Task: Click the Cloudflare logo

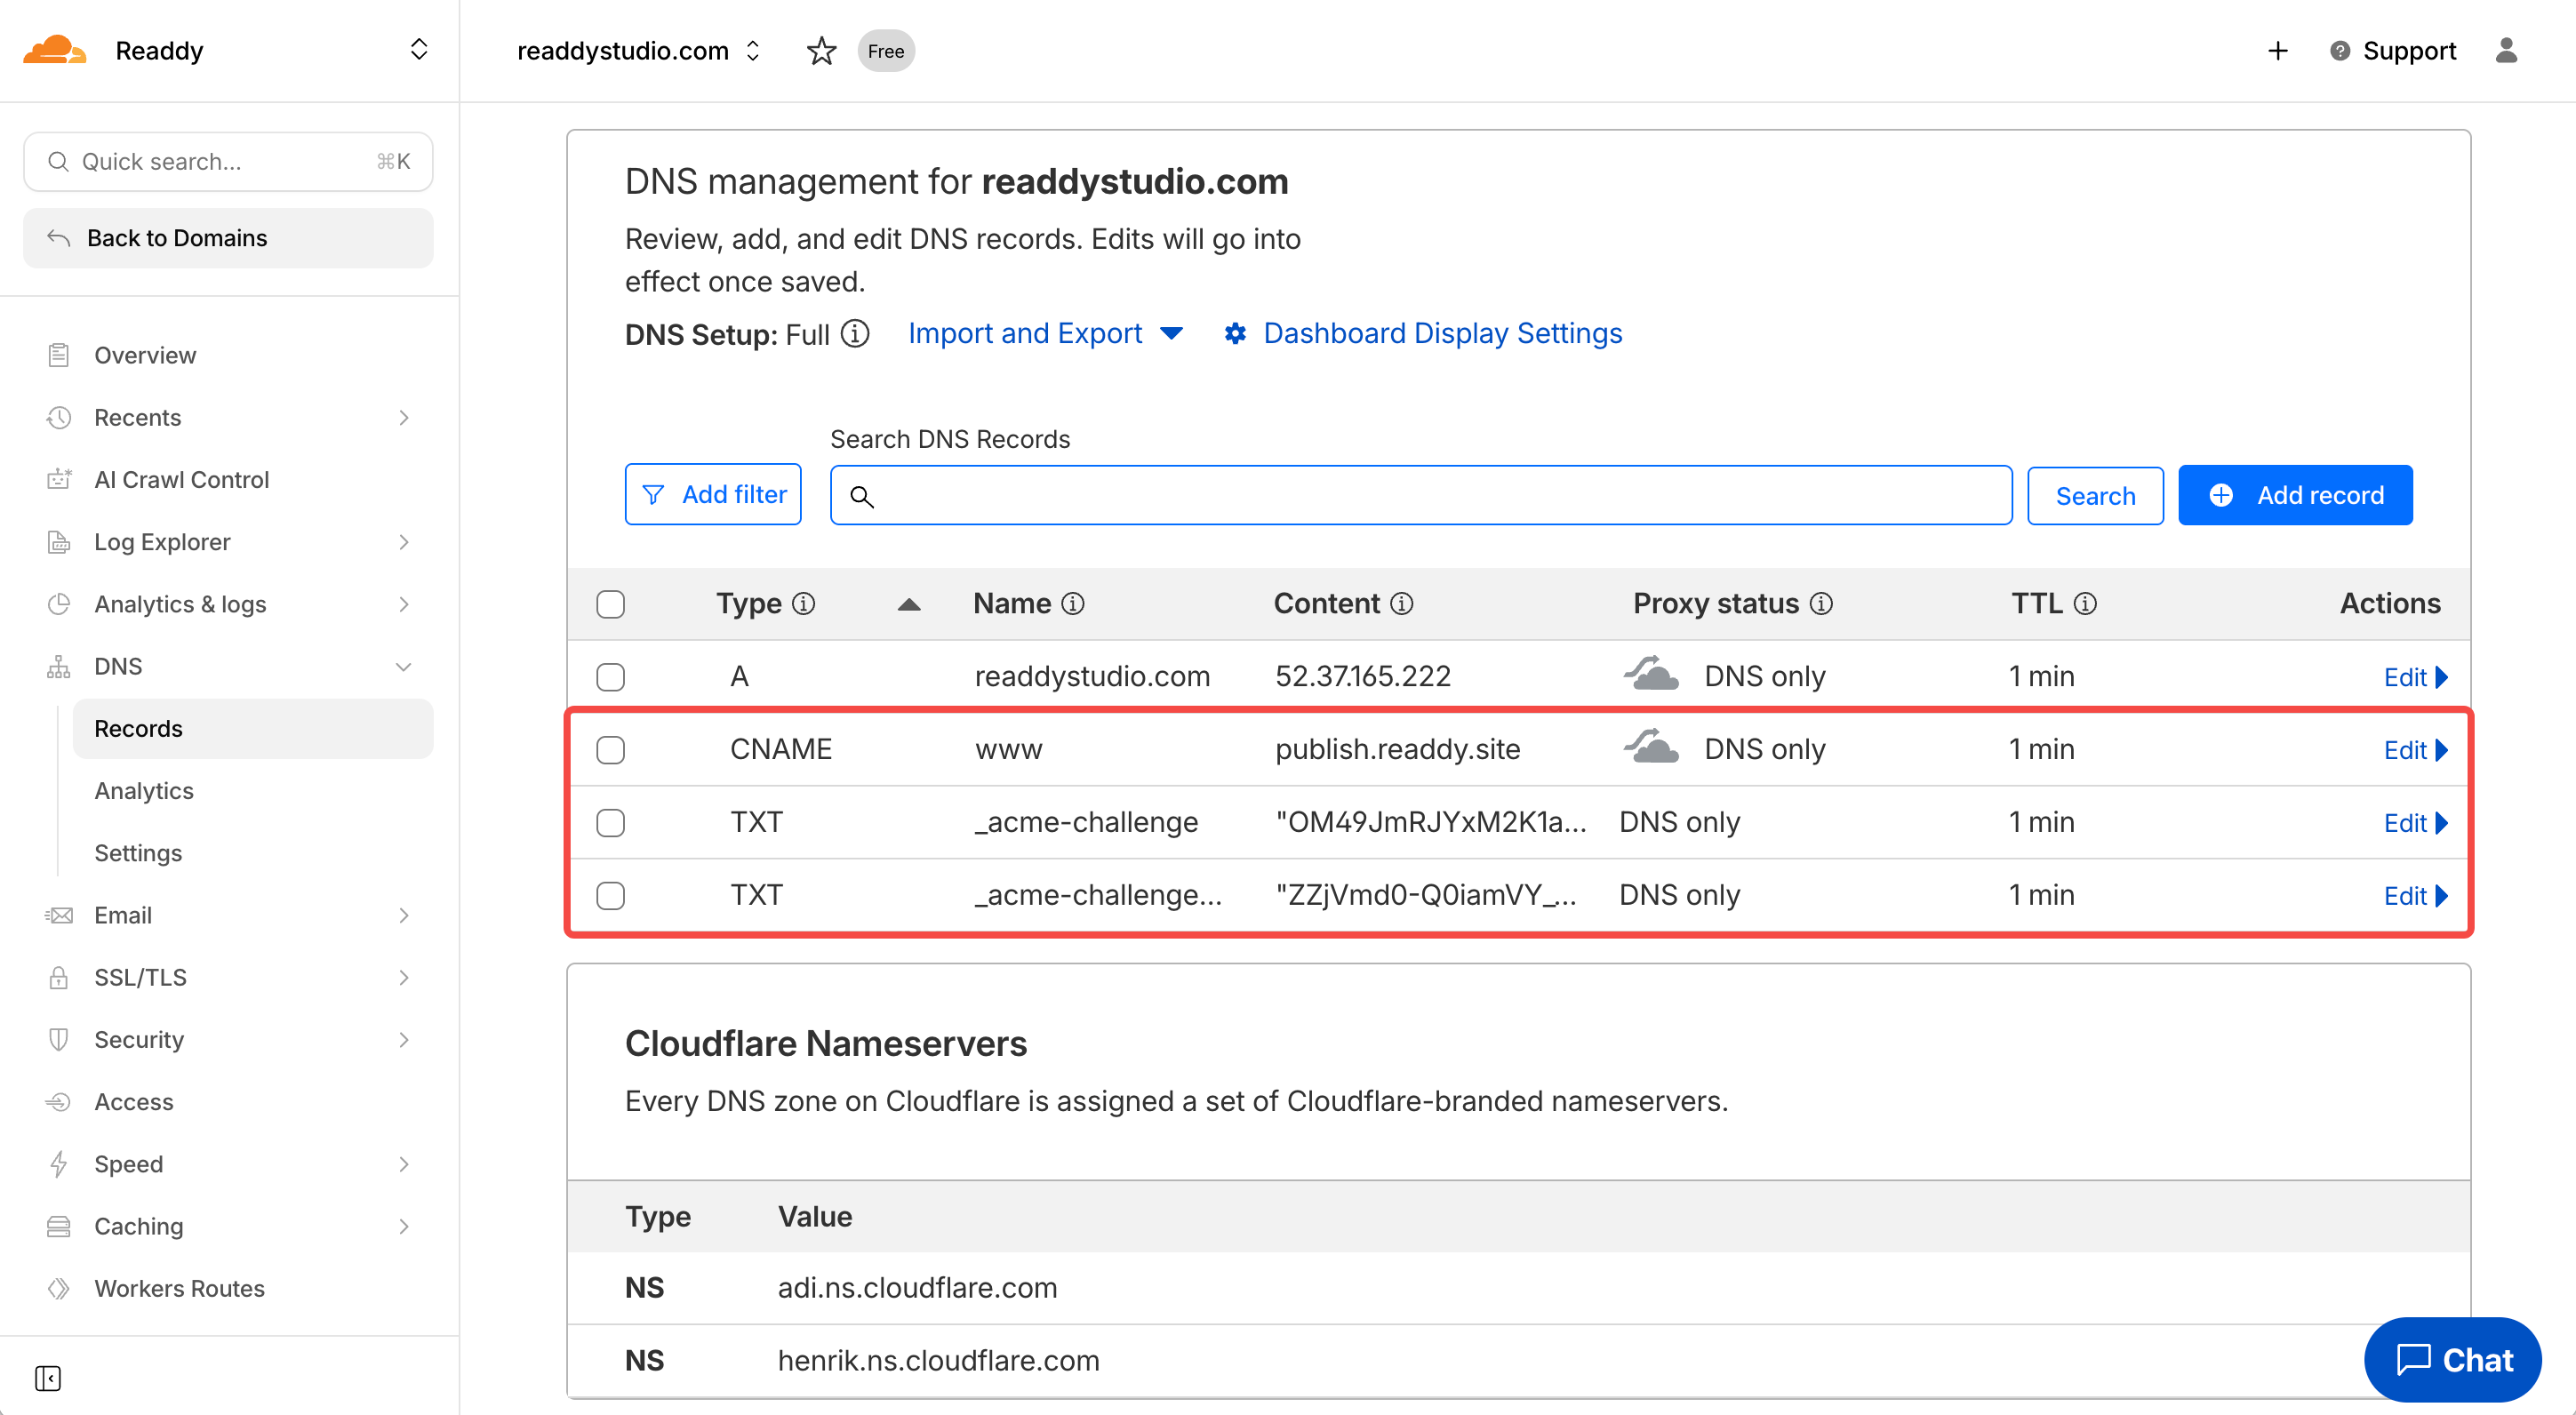Action: [55, 50]
